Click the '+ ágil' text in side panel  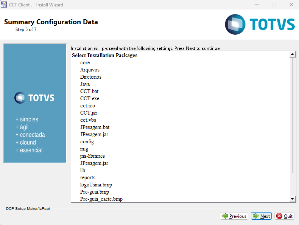coord(22,127)
